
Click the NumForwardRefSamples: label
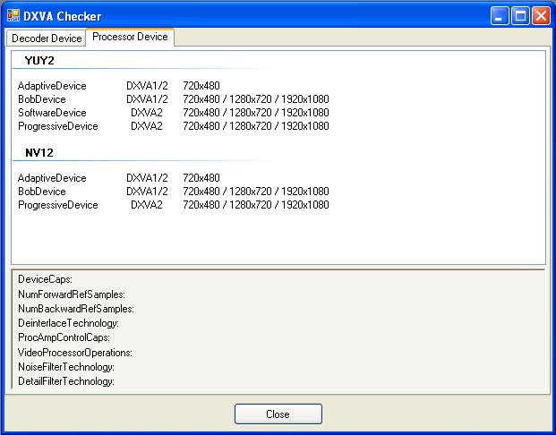[72, 294]
